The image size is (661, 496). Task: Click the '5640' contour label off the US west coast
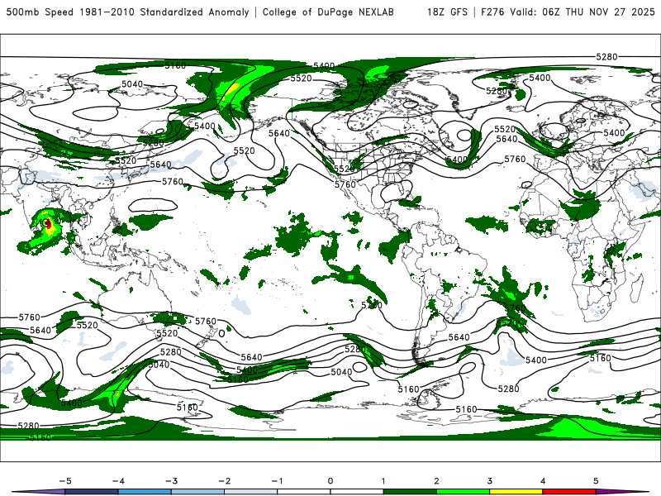(x=279, y=133)
